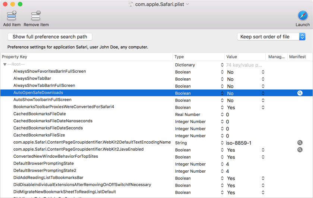Viewport: 313px width, 198px height.
Task: Change type popup for WebKit2DefaultTextEncodingName String
Action: (x=222, y=143)
